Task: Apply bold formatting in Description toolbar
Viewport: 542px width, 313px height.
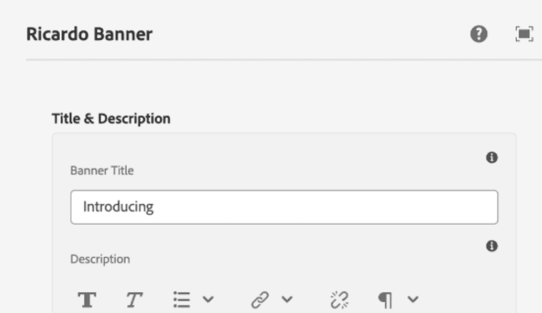Action: (86, 299)
